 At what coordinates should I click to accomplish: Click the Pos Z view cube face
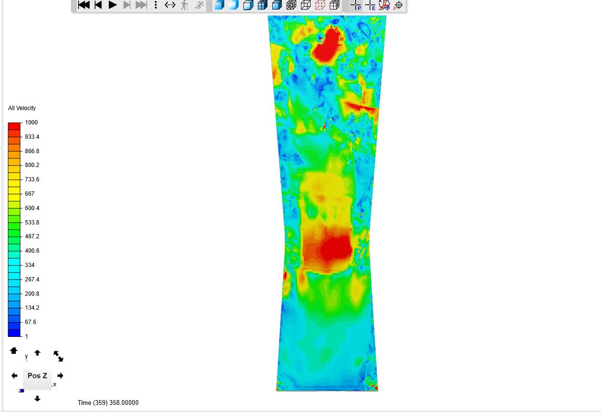tap(37, 376)
